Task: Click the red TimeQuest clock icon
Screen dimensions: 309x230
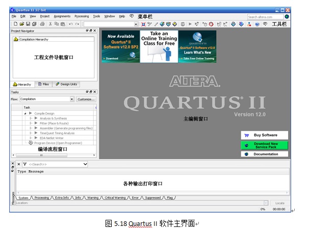Action: [211, 24]
